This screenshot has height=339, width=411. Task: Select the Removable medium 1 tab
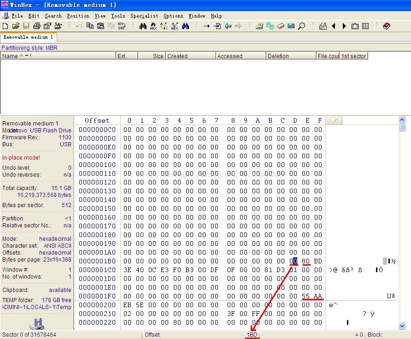click(28, 37)
